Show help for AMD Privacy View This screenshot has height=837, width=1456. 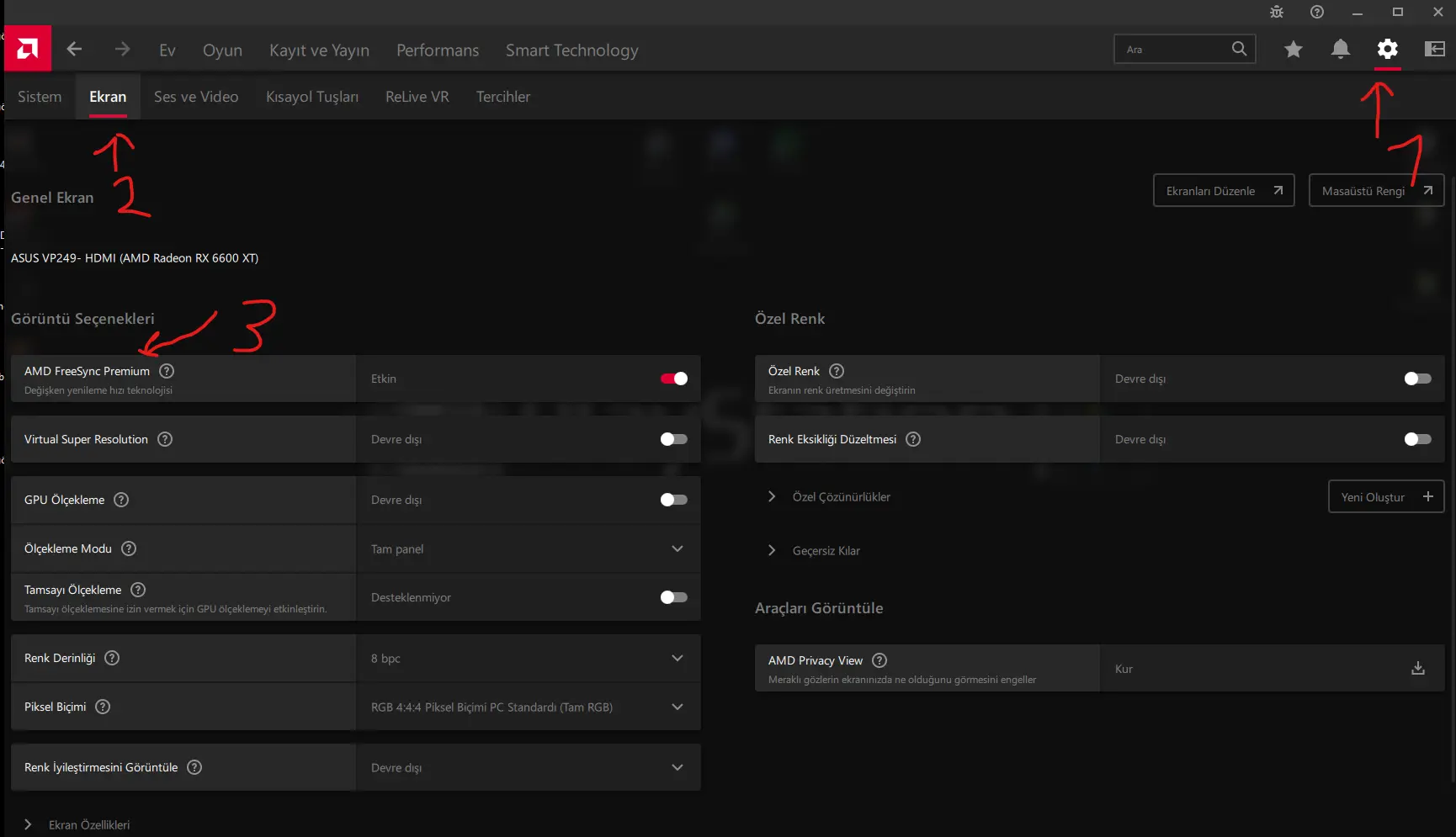(879, 660)
